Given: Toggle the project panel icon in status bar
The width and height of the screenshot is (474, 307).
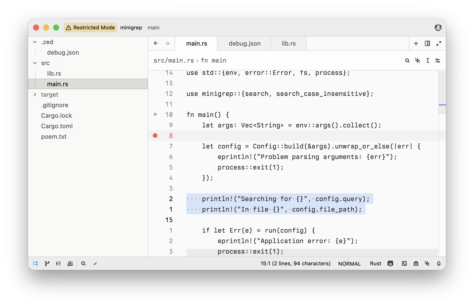Looking at the screenshot, I should [36, 263].
